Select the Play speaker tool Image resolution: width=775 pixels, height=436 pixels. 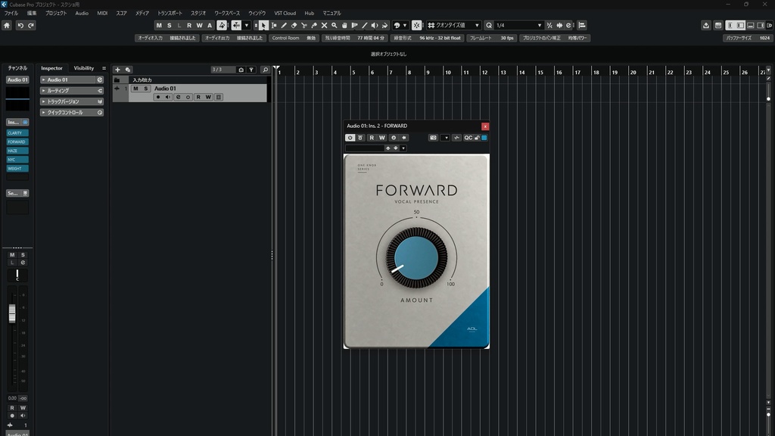(375, 25)
